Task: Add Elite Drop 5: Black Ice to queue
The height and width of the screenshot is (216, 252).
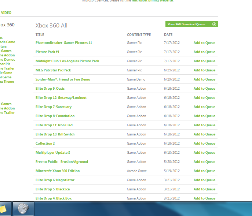Action: (x=204, y=189)
